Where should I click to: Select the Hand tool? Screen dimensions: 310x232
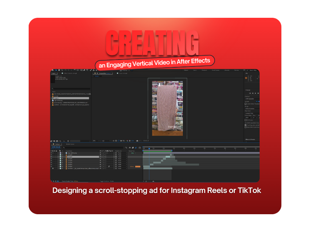pos(59,70)
